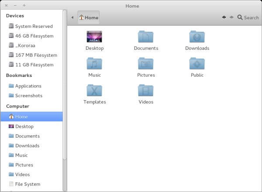262x192 pixels.
Task: Close the Home window
Action: [7, 6]
